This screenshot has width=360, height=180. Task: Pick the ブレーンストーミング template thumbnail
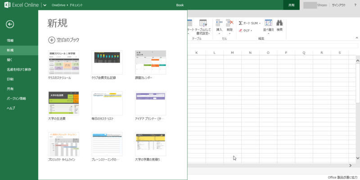click(107, 144)
